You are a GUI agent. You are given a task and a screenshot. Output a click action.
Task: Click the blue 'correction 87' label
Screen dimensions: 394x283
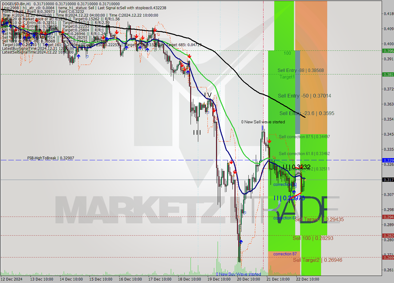coord(285,254)
